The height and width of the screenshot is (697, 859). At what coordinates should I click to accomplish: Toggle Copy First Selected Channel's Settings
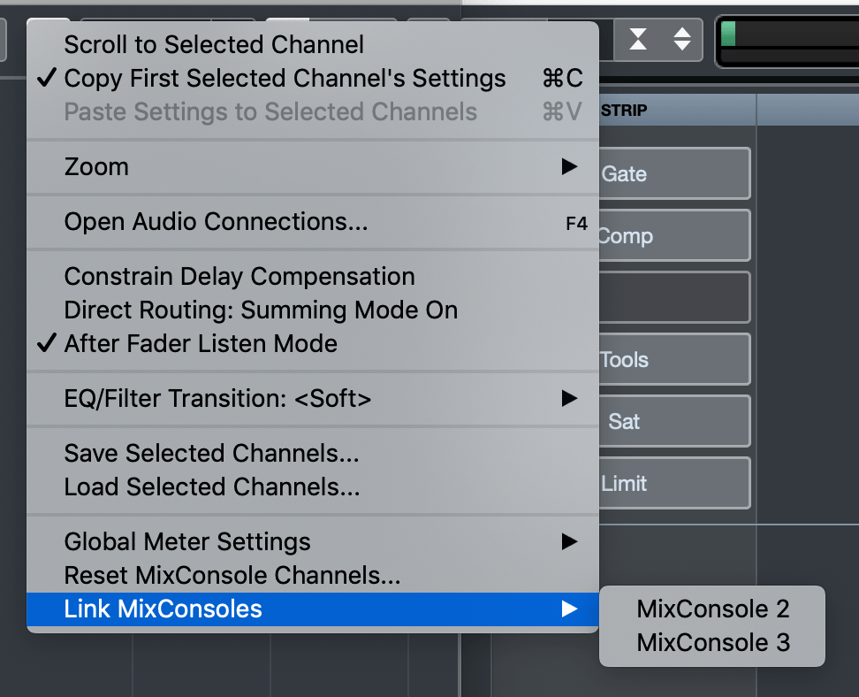click(283, 78)
